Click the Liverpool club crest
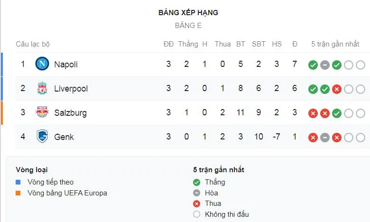The width and height of the screenshot is (370, 222). 42,89
